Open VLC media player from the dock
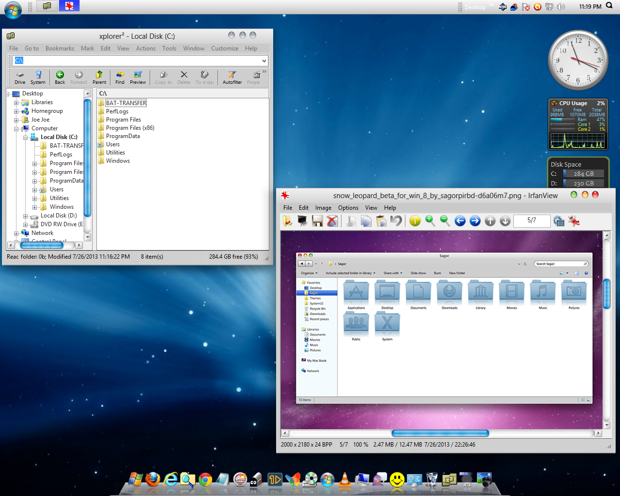 click(344, 480)
